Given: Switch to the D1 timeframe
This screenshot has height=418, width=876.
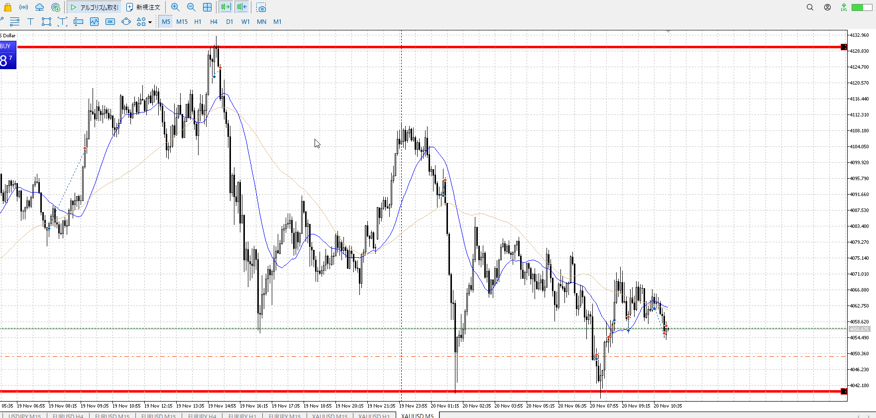Looking at the screenshot, I should 229,21.
